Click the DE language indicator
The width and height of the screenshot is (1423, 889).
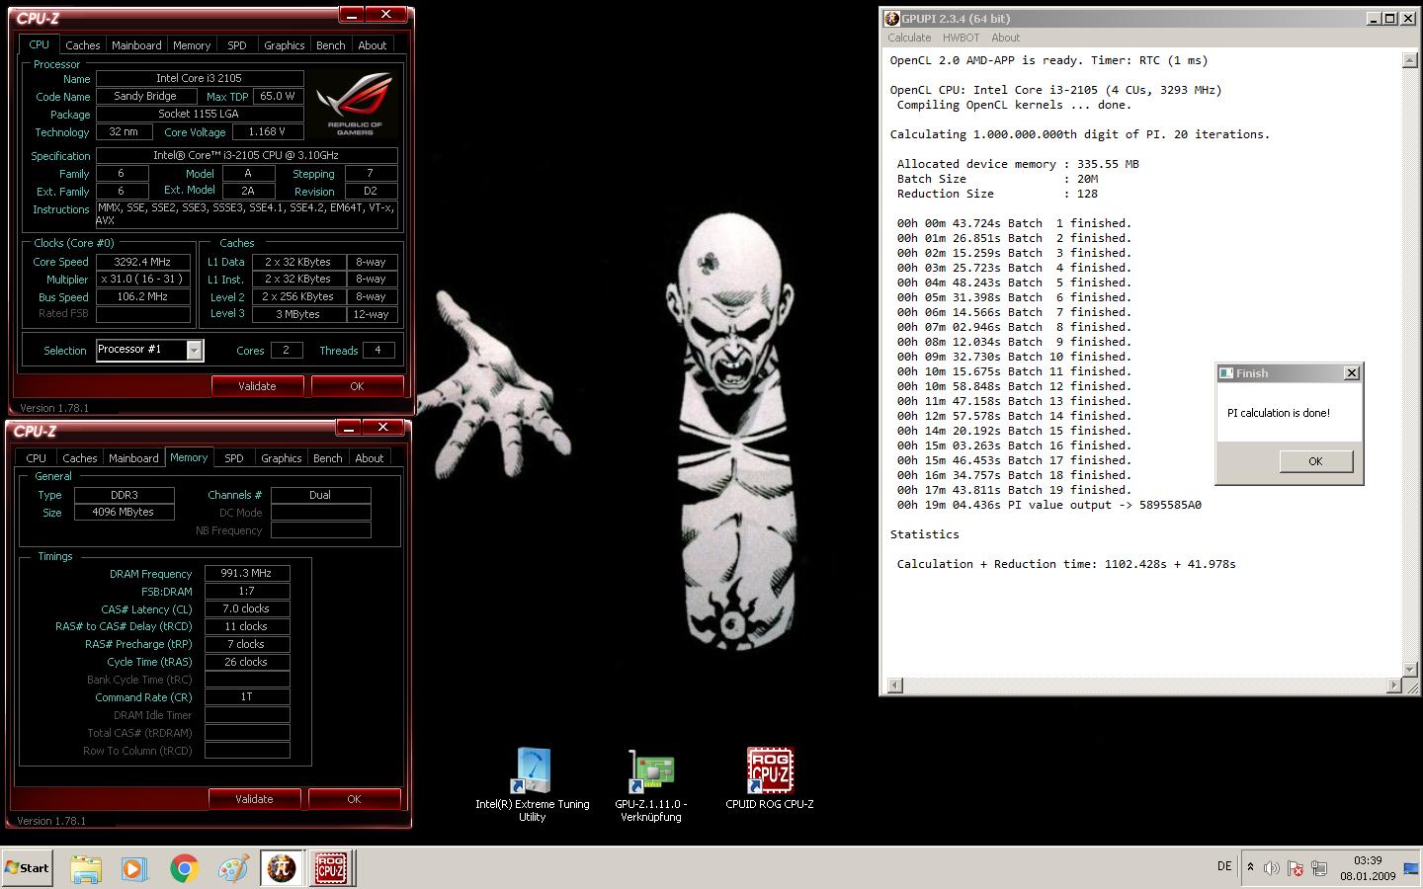tap(1224, 866)
